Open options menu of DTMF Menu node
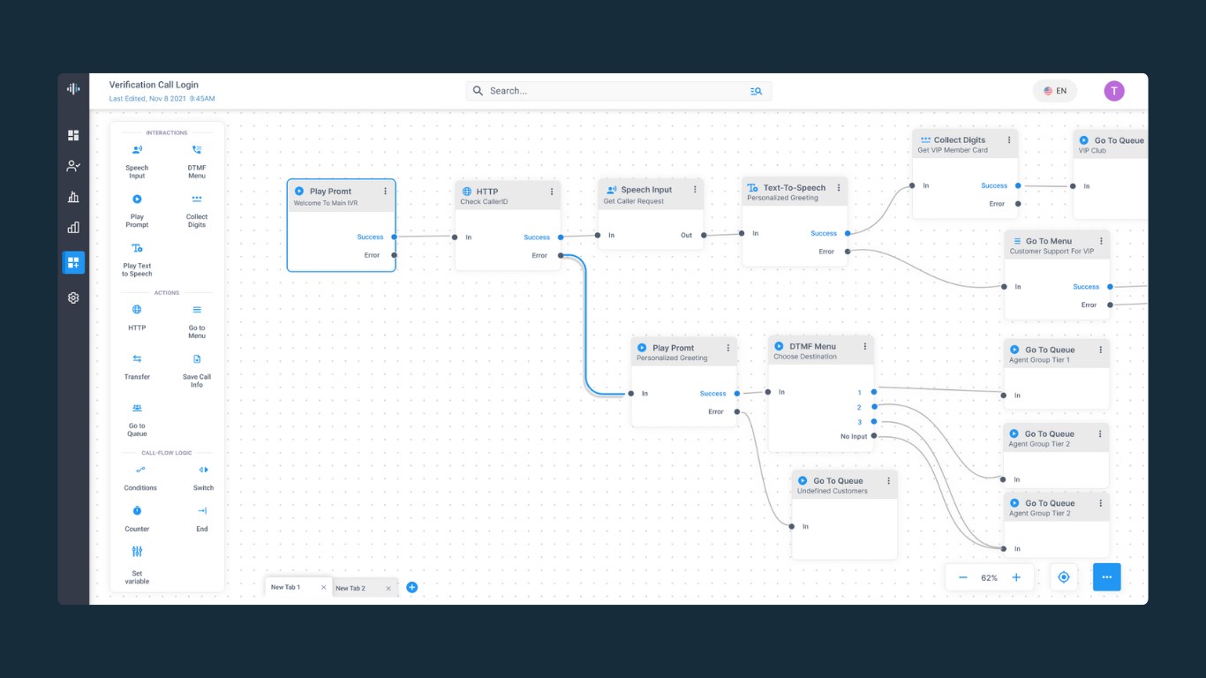 (x=864, y=347)
